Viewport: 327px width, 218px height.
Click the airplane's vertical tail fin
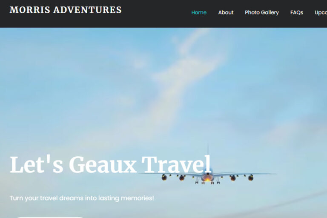pyautogui.click(x=208, y=149)
